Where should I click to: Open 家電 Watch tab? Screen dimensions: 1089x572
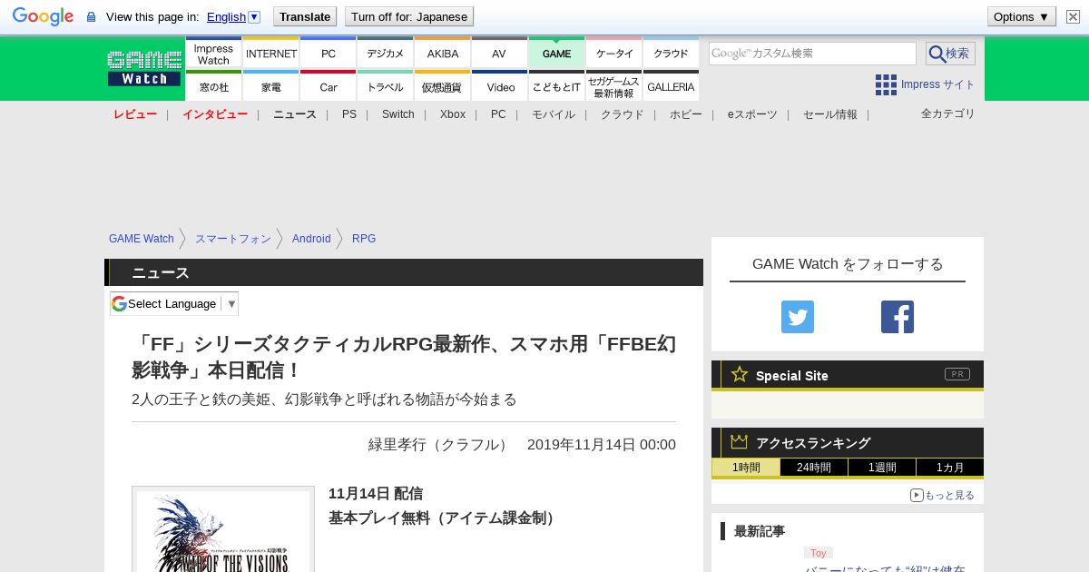click(x=271, y=86)
